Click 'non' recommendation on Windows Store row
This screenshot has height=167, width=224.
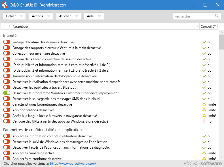point(210,121)
